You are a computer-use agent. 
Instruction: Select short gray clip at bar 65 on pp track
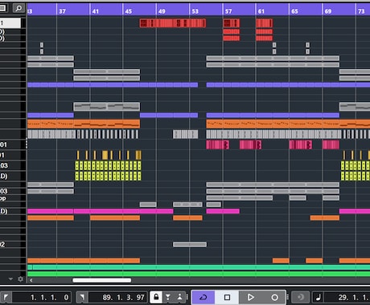[x=298, y=198]
